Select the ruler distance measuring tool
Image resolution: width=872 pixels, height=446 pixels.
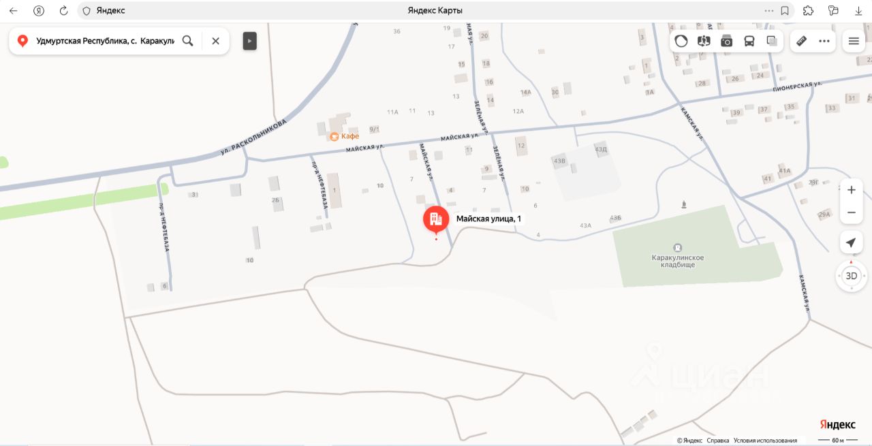[x=801, y=41]
